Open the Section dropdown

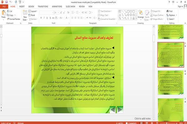pyautogui.click(x=33, y=19)
